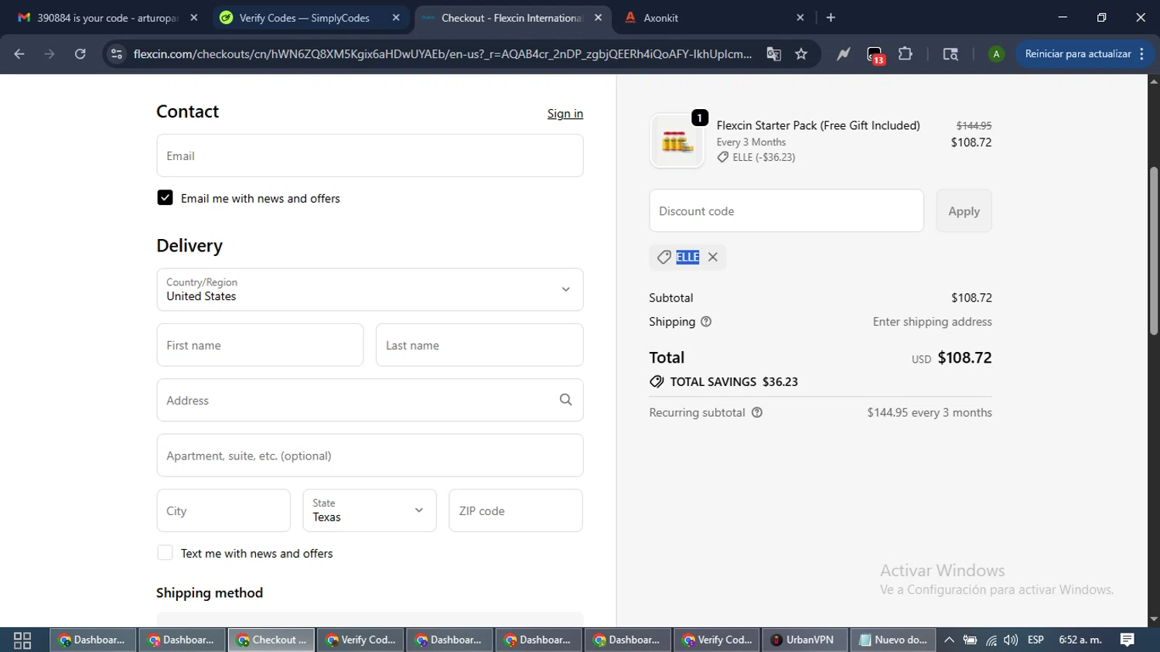Select the Checkout Flexcin International tab

pyautogui.click(x=511, y=18)
